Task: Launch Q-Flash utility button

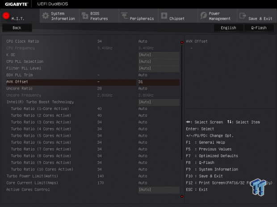Action: (x=259, y=28)
